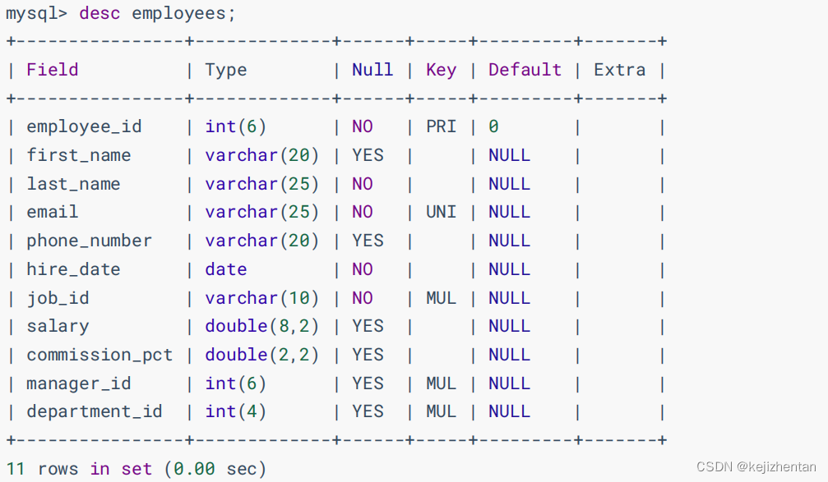Select the 'Field' column header
The image size is (828, 482).
53,70
